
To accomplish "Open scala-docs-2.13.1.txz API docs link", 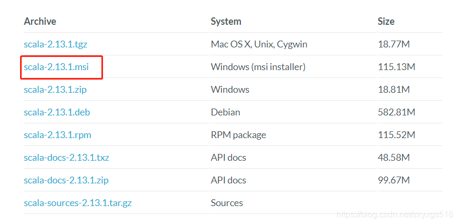I will click(67, 158).
